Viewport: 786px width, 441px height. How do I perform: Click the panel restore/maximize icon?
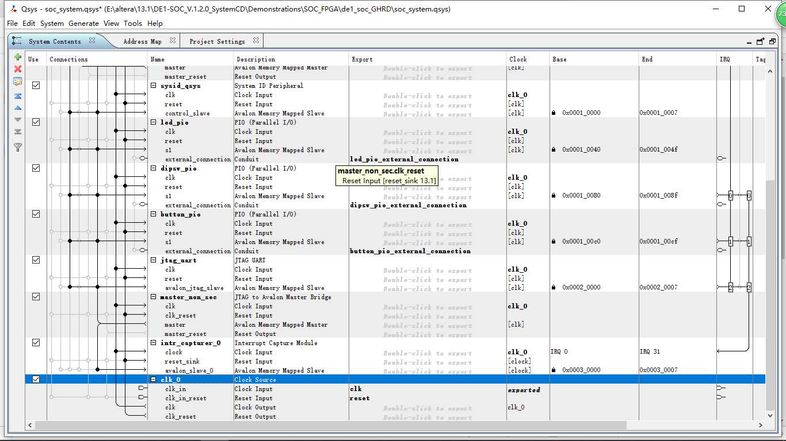pyautogui.click(x=772, y=41)
